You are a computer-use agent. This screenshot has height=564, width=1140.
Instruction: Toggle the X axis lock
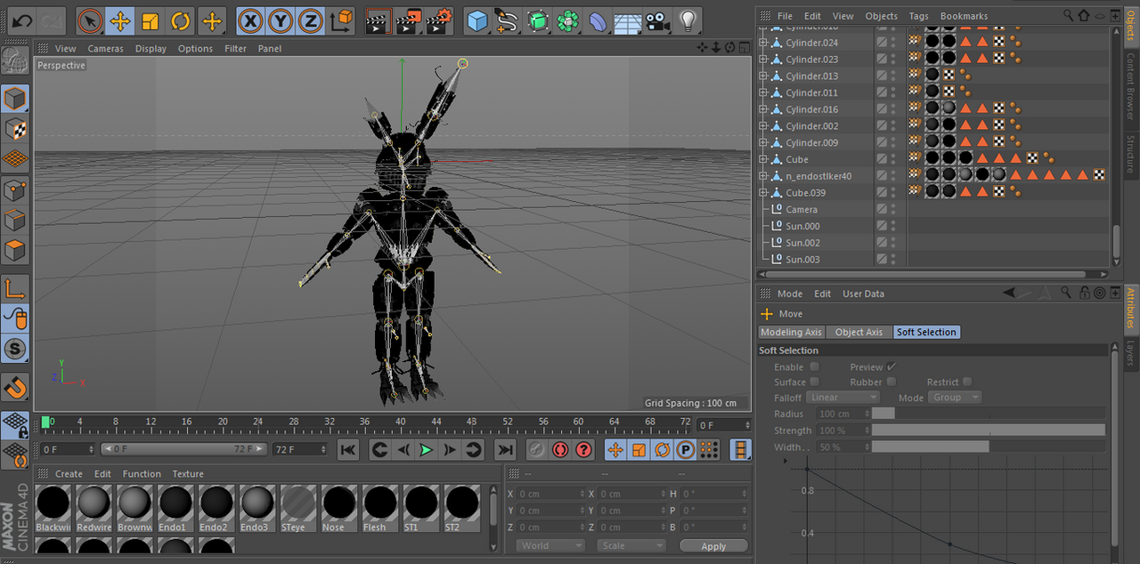click(x=250, y=20)
